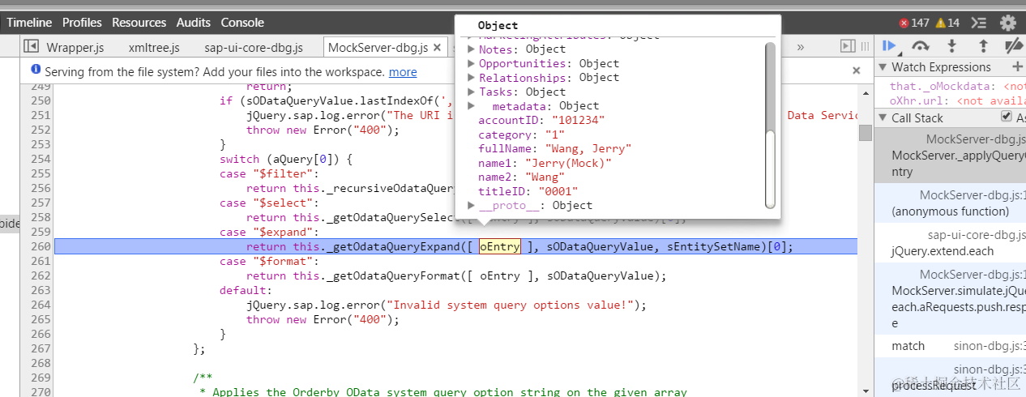The width and height of the screenshot is (1026, 397).
Task: Click the yellow warning count 14
Action: point(947,23)
